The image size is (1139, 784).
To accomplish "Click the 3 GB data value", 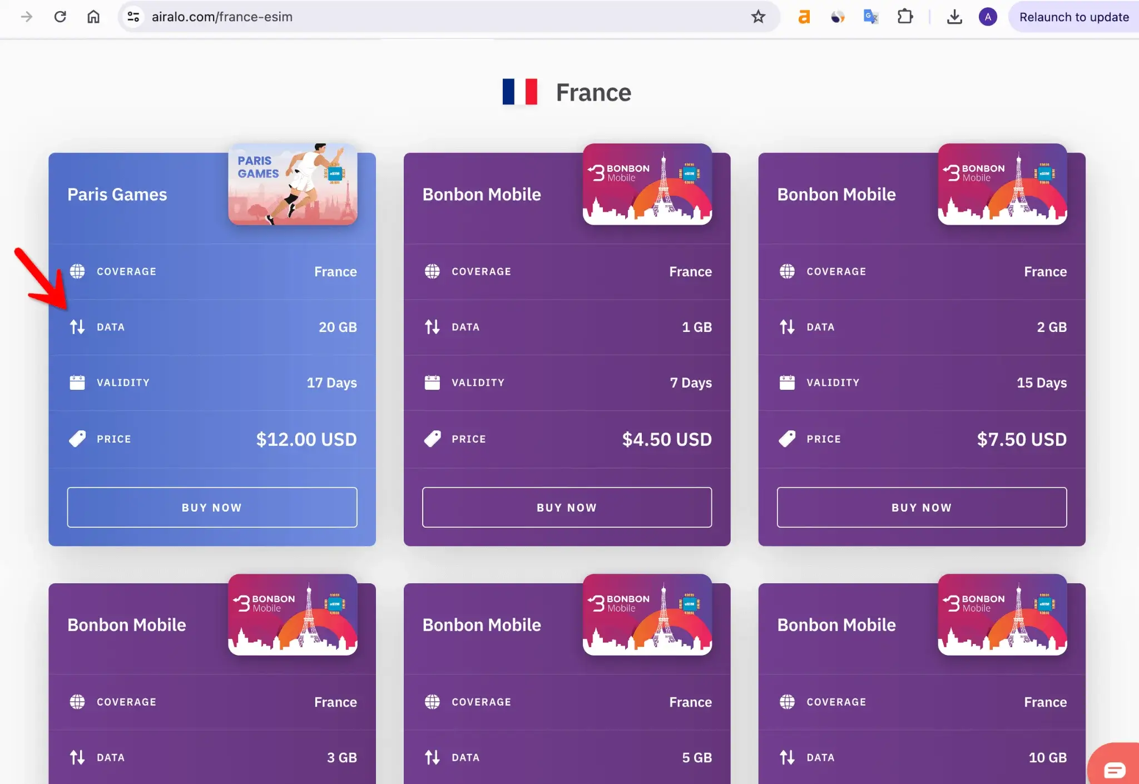I will pyautogui.click(x=342, y=757).
